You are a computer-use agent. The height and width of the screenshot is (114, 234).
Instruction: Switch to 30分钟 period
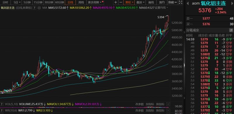(49, 2)
